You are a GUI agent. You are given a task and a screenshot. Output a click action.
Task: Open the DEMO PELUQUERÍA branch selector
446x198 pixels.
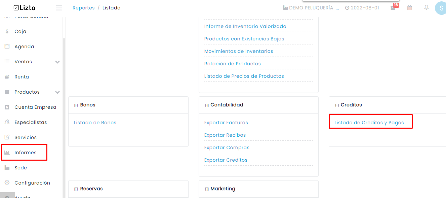(x=311, y=8)
